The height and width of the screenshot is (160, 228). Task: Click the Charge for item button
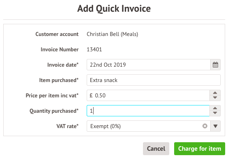200,149
